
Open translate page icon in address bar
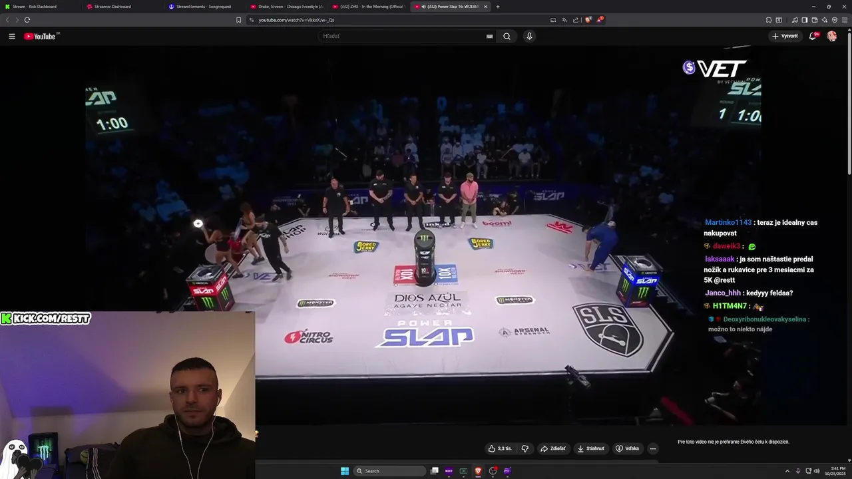564,20
